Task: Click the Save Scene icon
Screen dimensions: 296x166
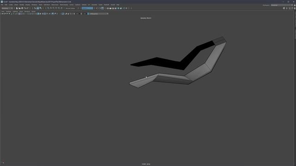Action: [x=22, y=8]
